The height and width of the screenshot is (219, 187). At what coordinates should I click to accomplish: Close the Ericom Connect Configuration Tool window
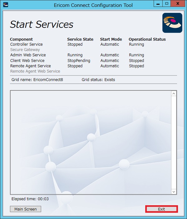pyautogui.click(x=178, y=4)
